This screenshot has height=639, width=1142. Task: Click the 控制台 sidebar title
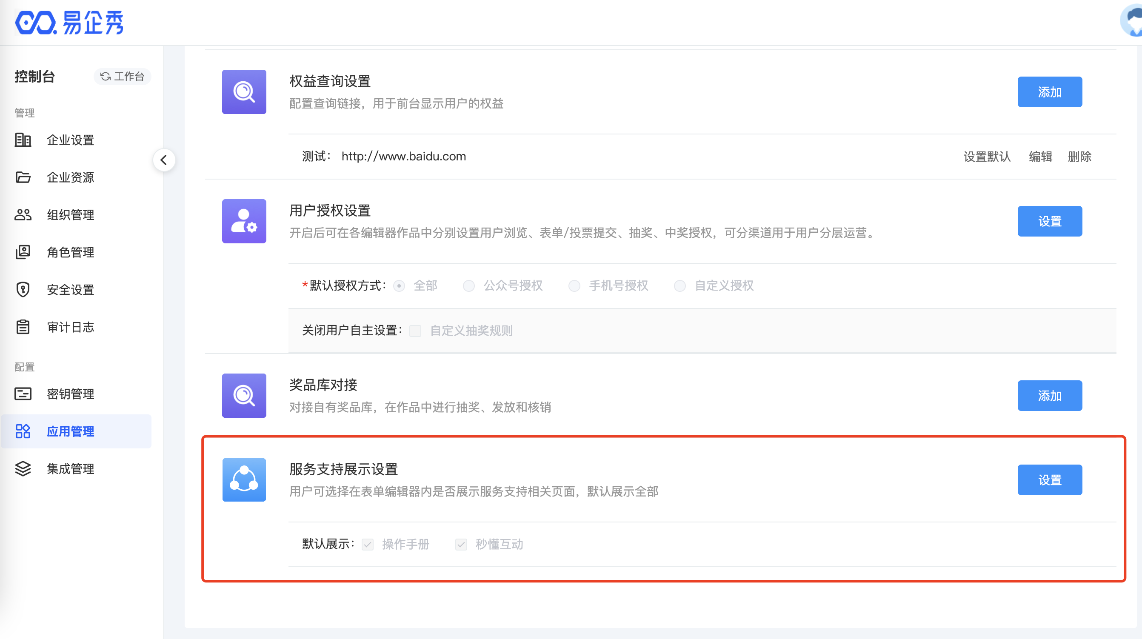pyautogui.click(x=34, y=77)
